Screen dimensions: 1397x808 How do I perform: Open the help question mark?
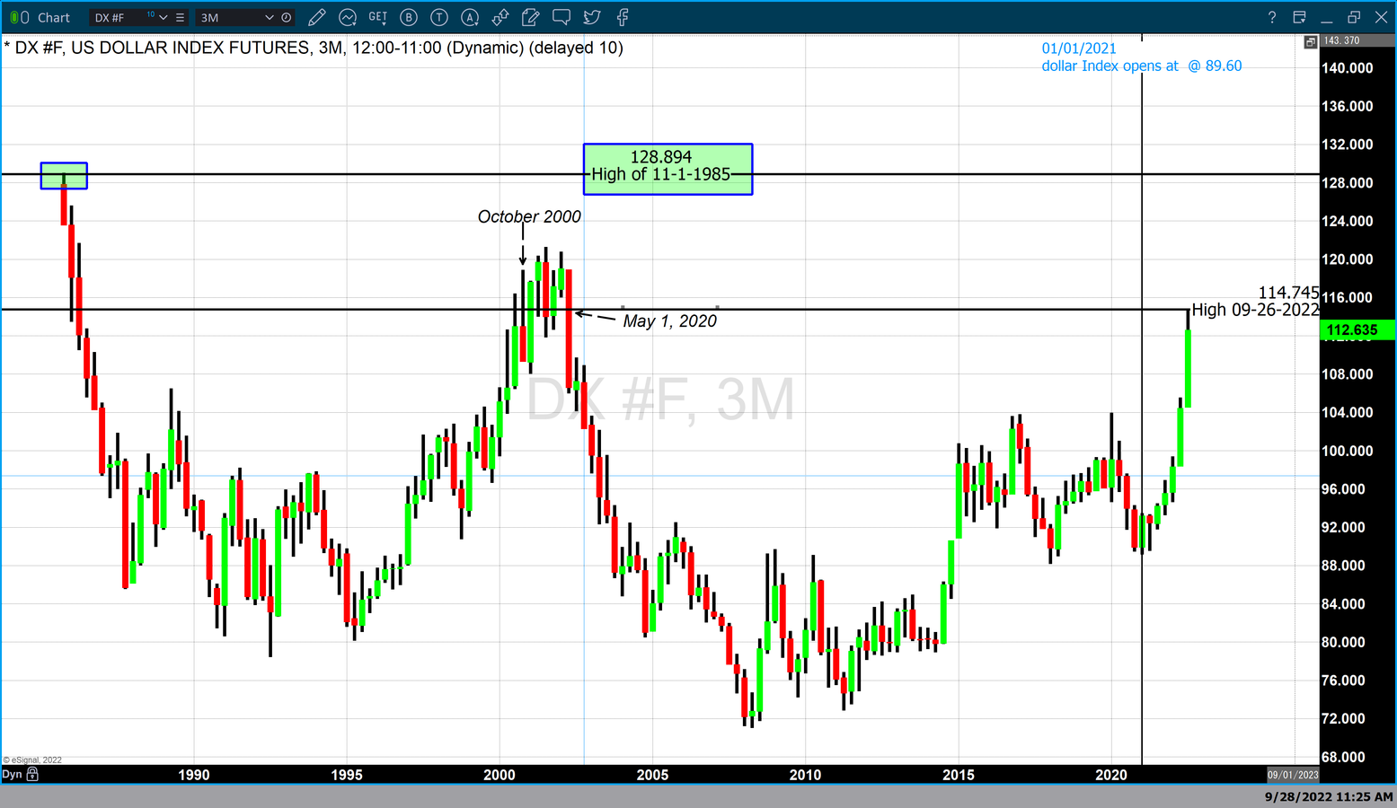coord(1272,17)
